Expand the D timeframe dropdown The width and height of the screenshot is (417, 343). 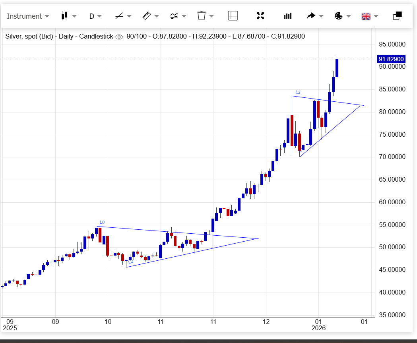point(95,16)
